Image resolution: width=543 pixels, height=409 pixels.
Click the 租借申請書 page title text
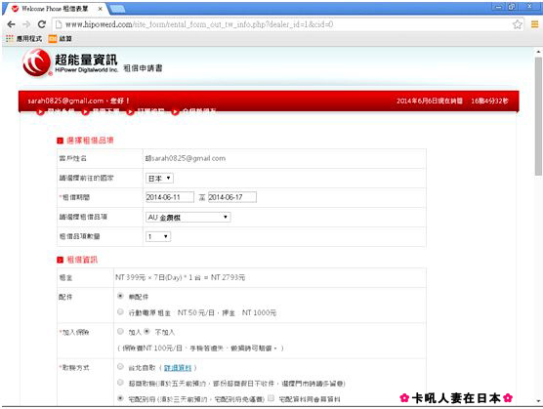tap(143, 68)
